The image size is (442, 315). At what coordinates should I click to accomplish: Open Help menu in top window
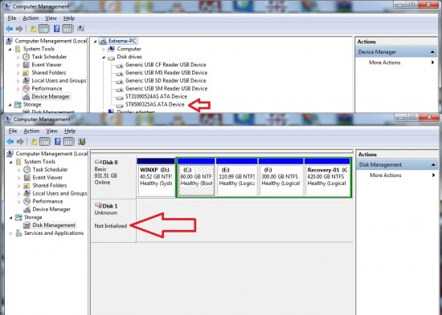coord(69,18)
